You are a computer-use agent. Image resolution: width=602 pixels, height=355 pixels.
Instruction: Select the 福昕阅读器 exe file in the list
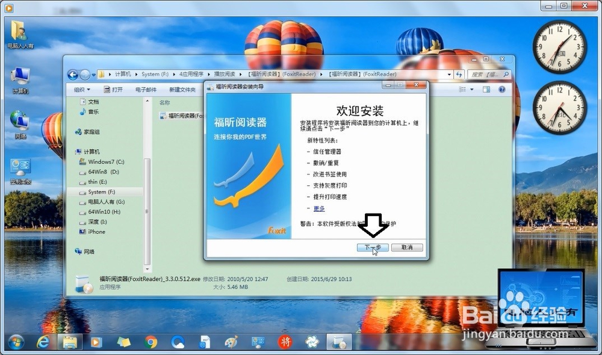(x=181, y=116)
